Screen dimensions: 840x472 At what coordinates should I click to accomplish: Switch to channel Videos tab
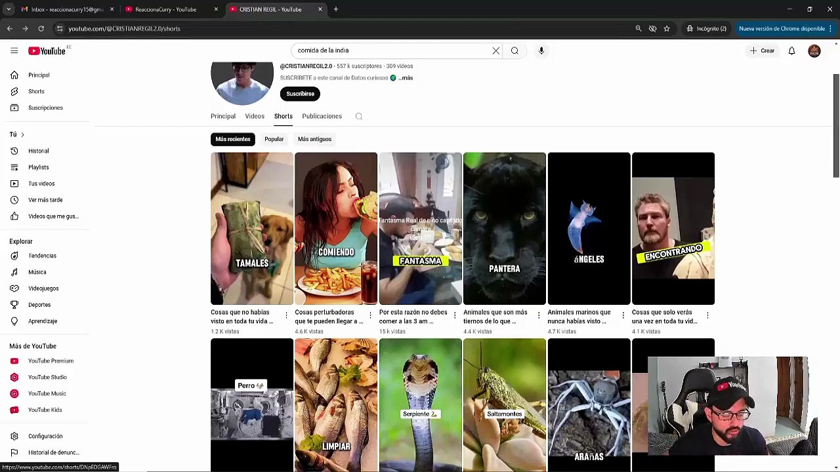(x=255, y=116)
